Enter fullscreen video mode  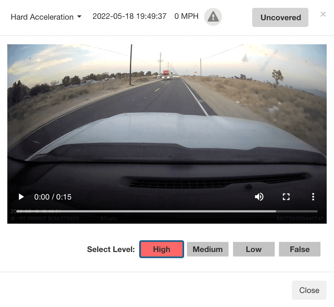tap(286, 197)
